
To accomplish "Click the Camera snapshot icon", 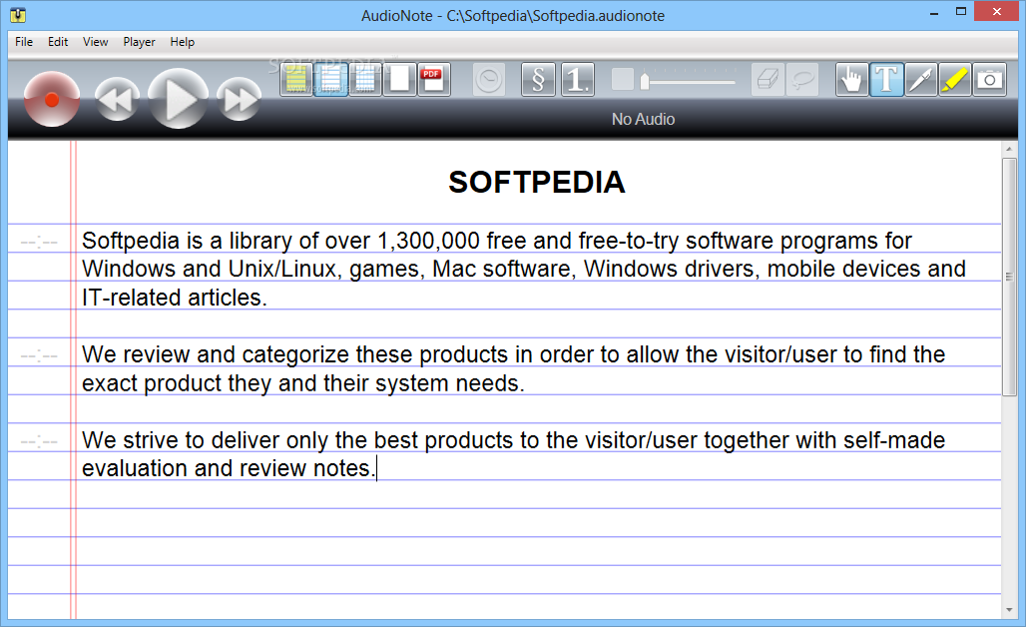I will coord(989,80).
